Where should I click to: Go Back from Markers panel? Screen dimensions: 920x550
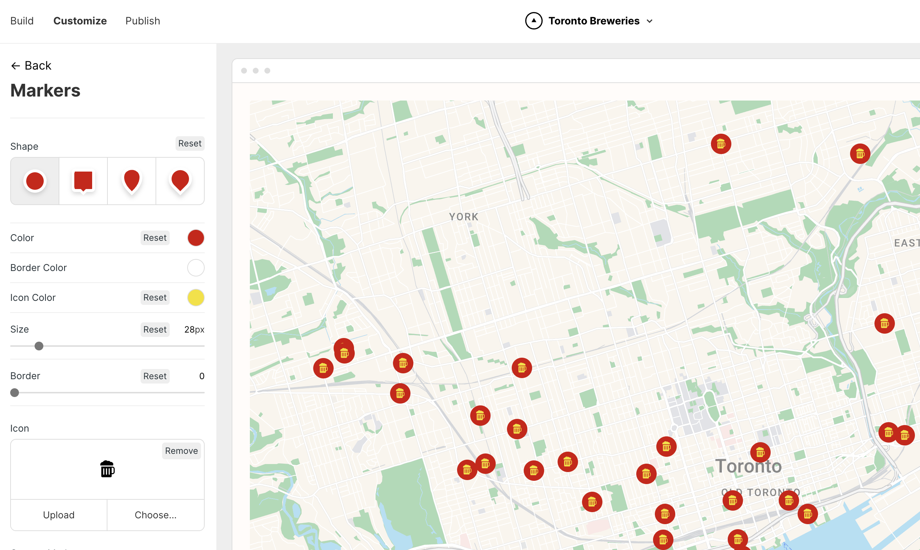pos(31,66)
